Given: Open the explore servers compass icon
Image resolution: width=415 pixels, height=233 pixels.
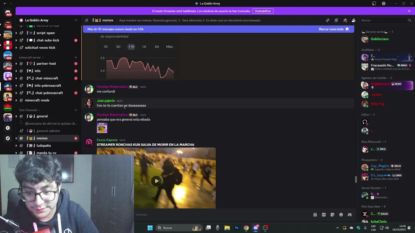Looking at the screenshot, I should click(x=8, y=138).
